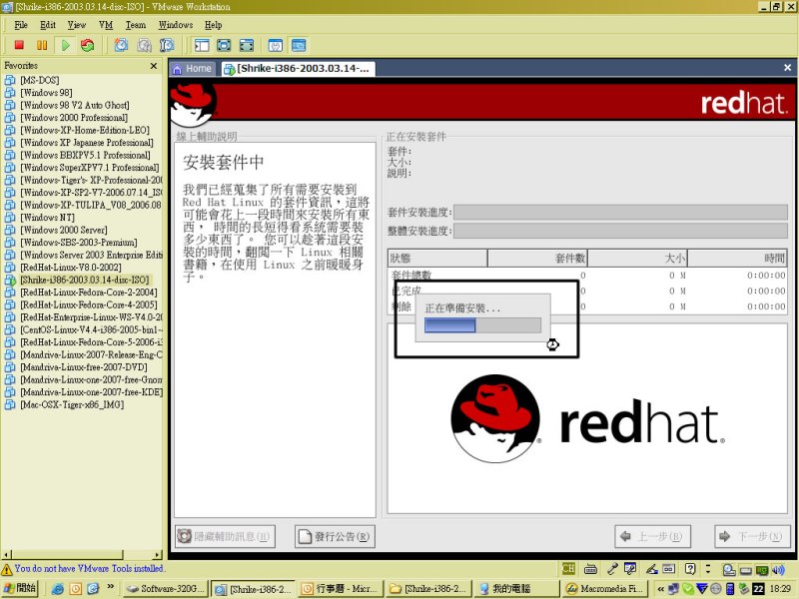This screenshot has height=599, width=799.
Task: Reset the virtual machine using reset icon
Action: click(x=88, y=45)
